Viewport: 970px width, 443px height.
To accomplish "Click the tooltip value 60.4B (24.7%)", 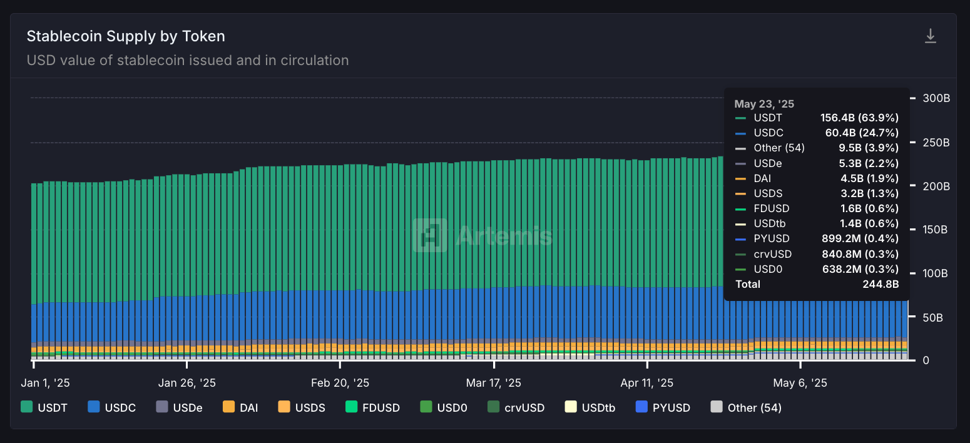I will pyautogui.click(x=862, y=133).
